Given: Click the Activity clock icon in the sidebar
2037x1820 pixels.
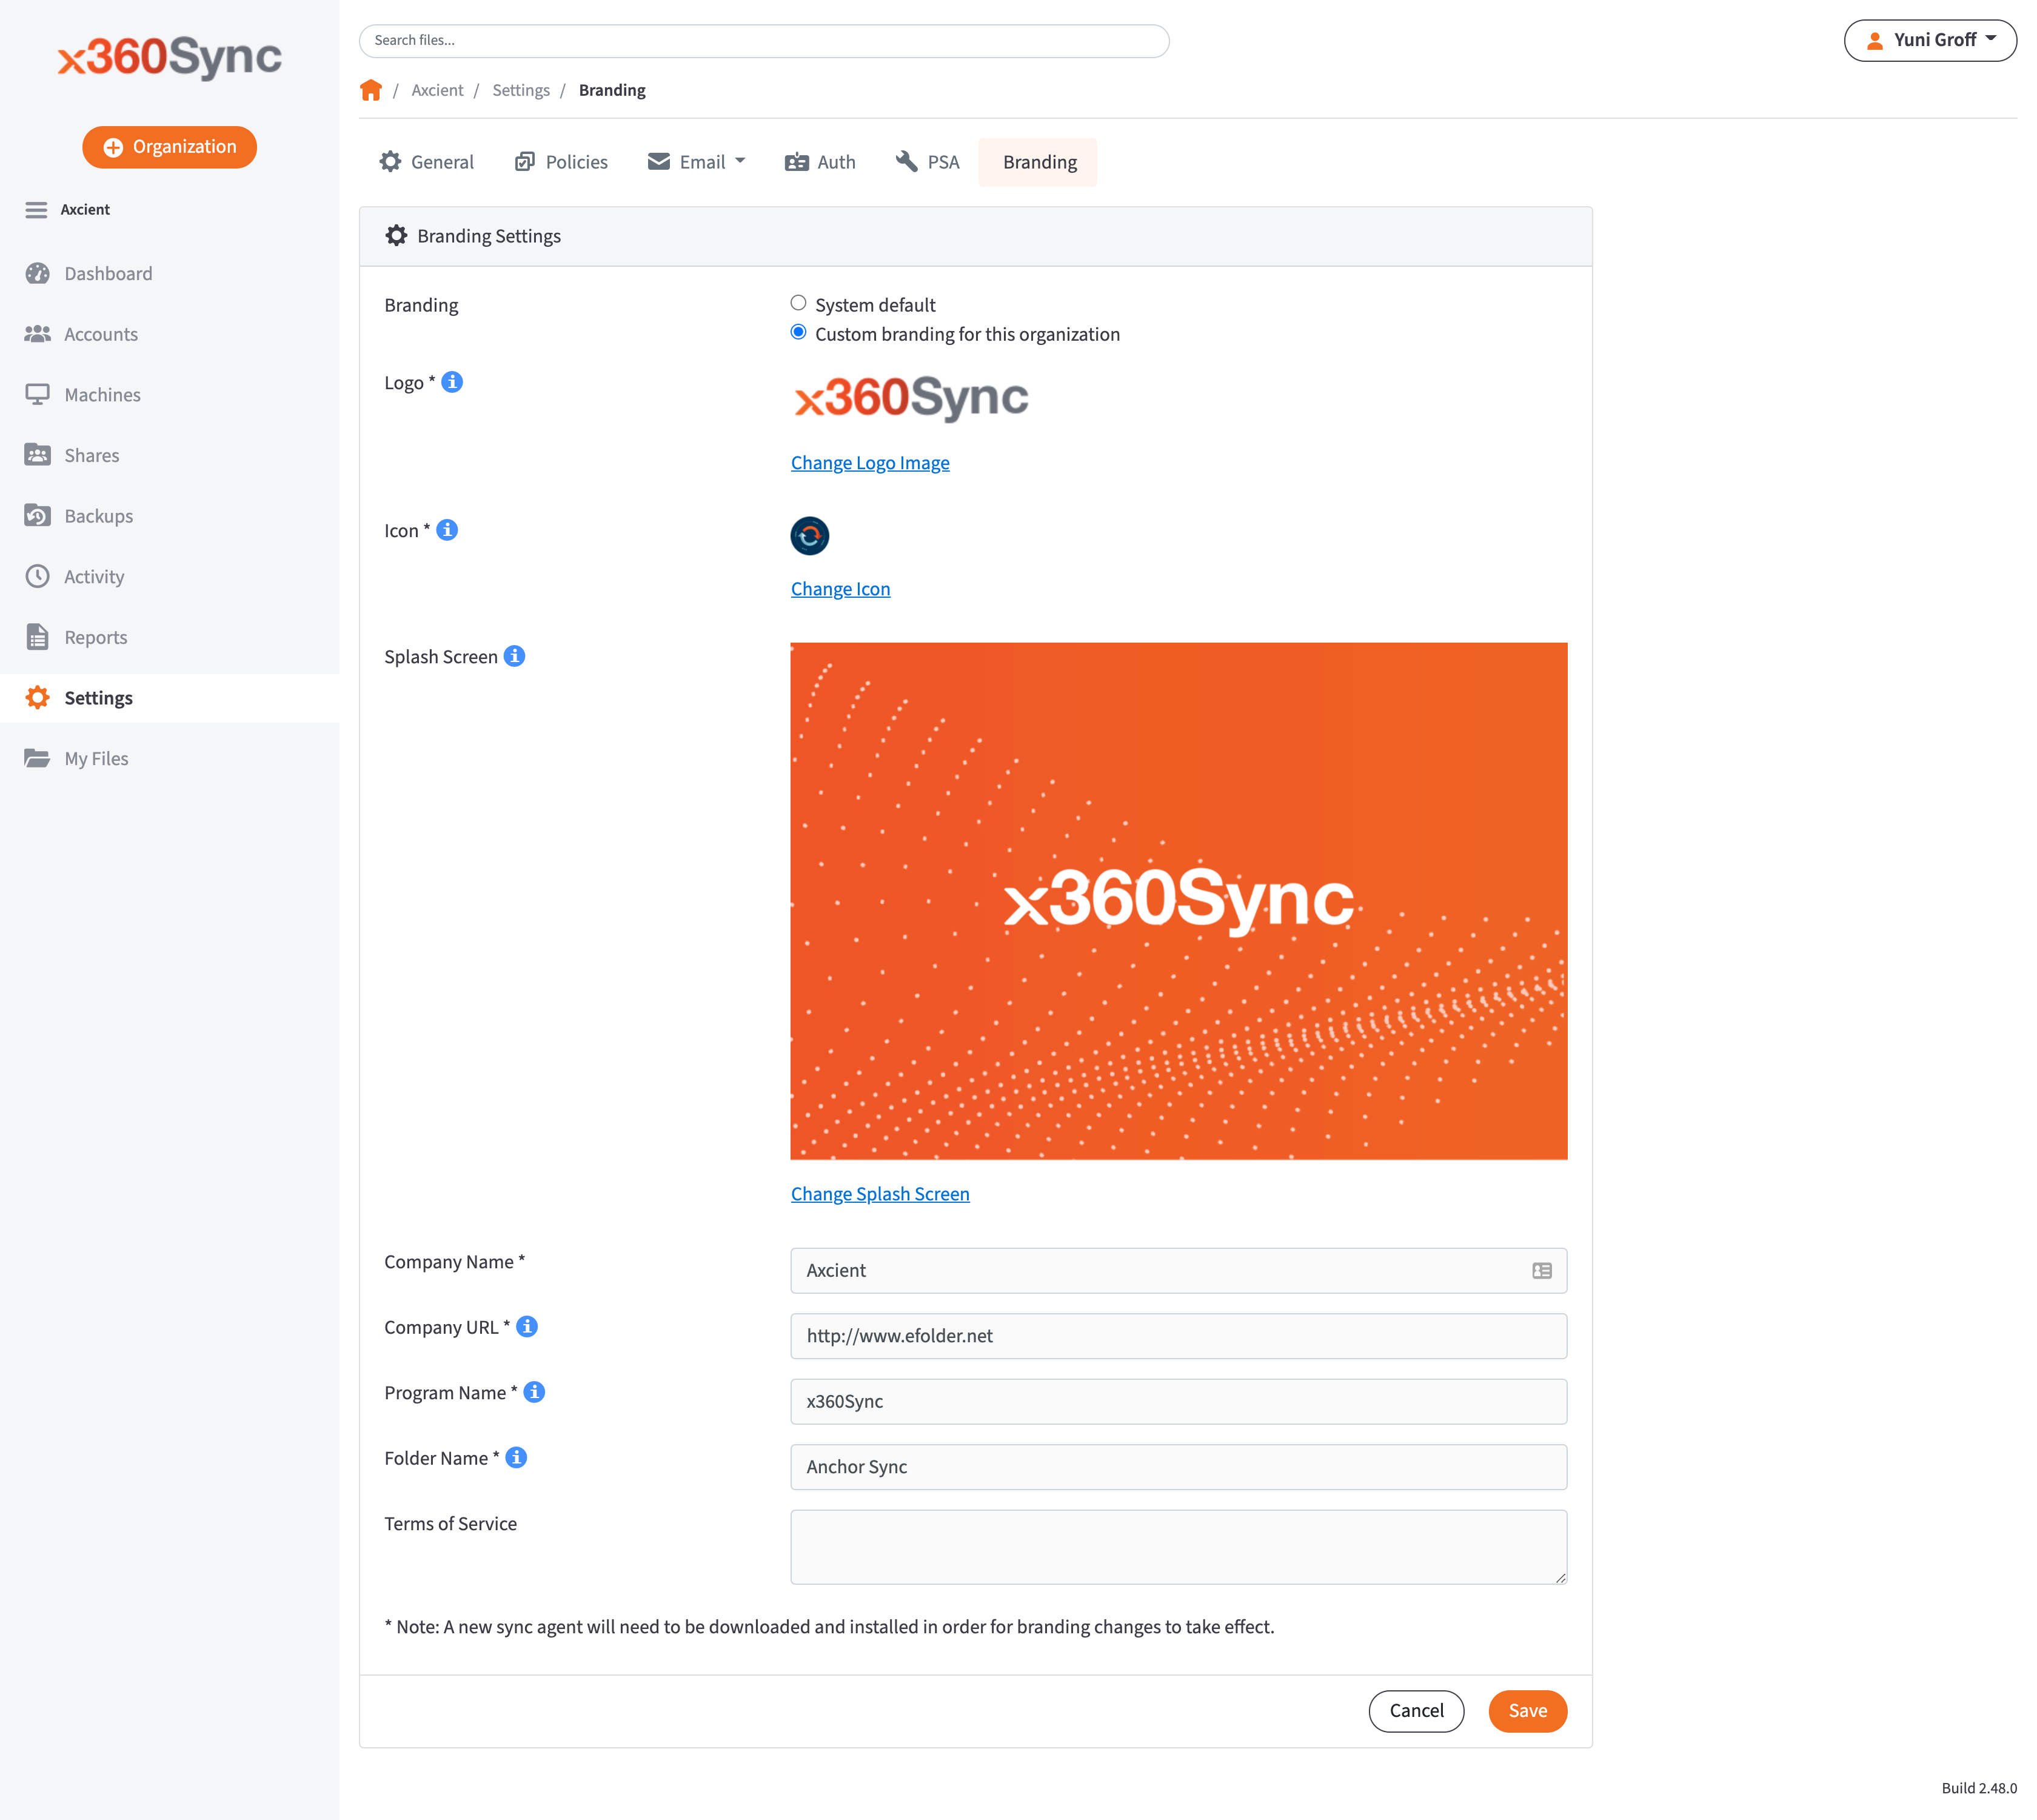Looking at the screenshot, I should coord(38,576).
